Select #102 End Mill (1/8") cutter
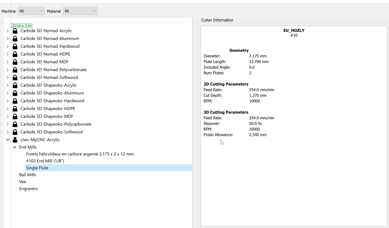This screenshot has width=389, height=228. 45,161
